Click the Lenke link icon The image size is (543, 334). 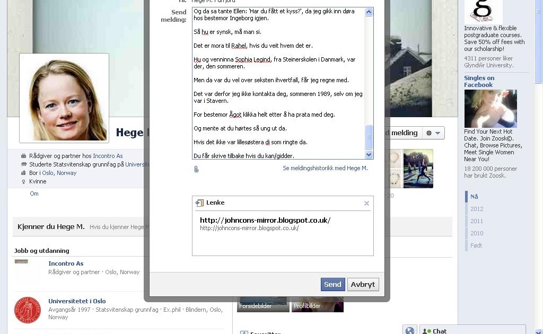(199, 203)
